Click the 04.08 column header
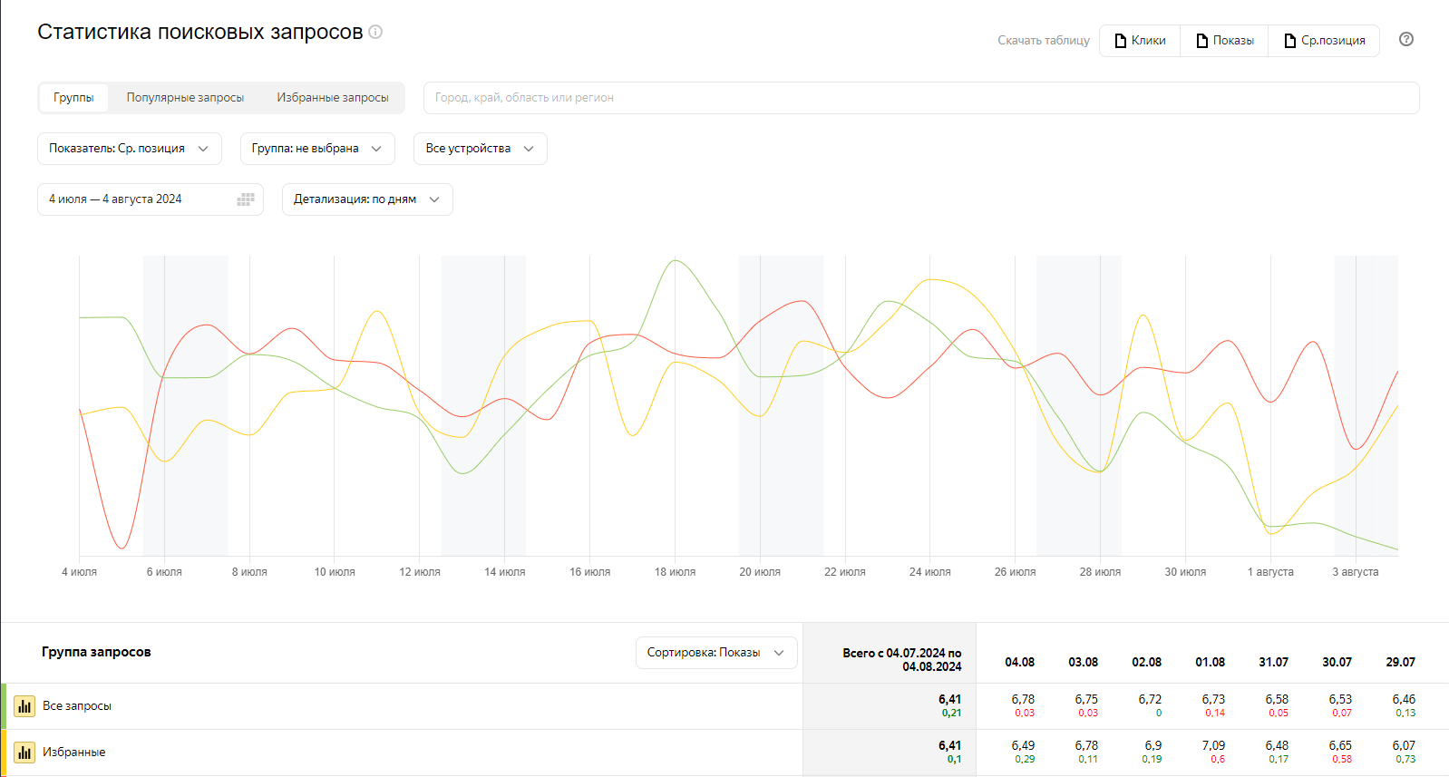Image resolution: width=1449 pixels, height=777 pixels. click(x=1019, y=663)
